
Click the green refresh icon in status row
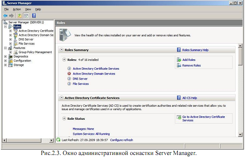pyautogui.click(x=58, y=140)
